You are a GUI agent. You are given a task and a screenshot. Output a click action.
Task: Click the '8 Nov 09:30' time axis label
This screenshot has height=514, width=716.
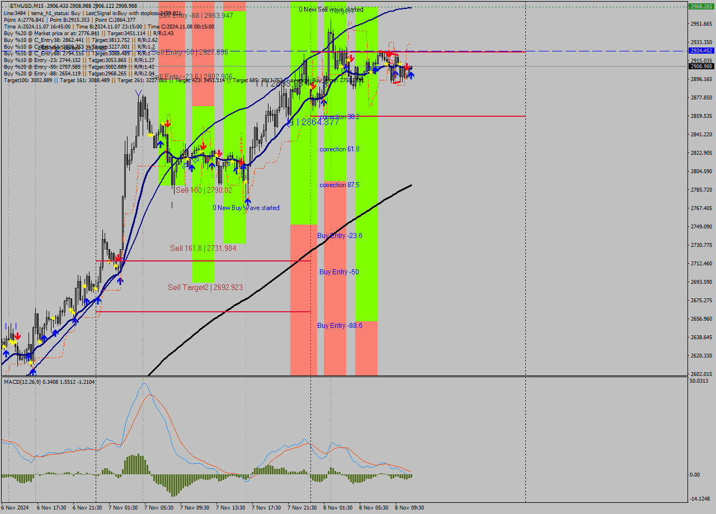[x=409, y=508]
